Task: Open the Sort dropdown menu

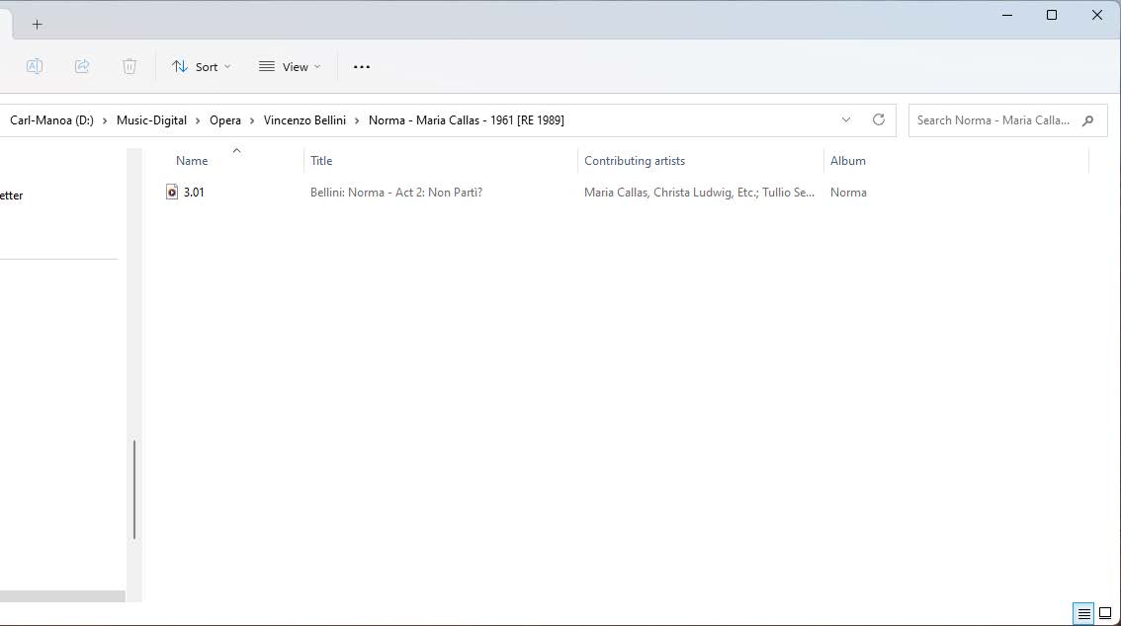Action: click(x=201, y=66)
